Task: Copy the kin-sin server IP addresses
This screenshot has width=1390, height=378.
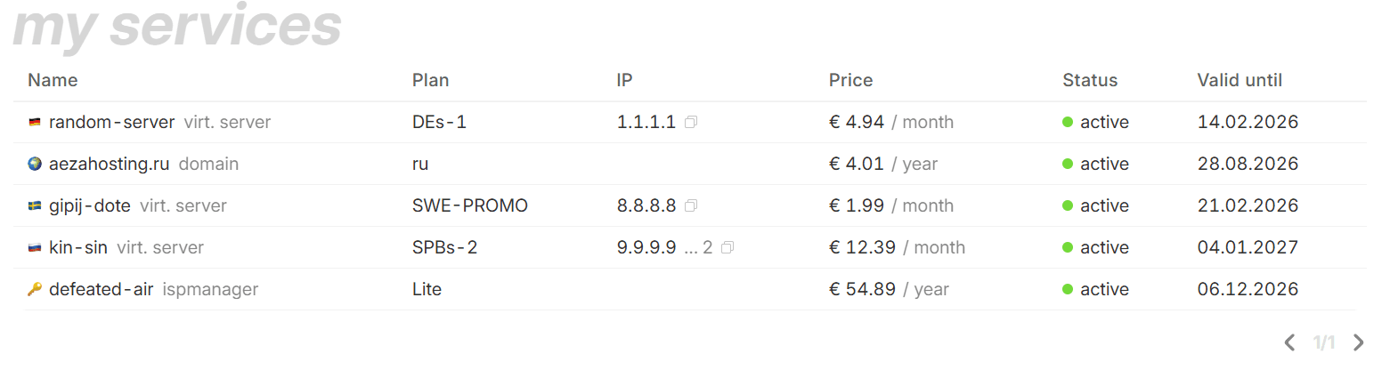Action: pos(728,248)
